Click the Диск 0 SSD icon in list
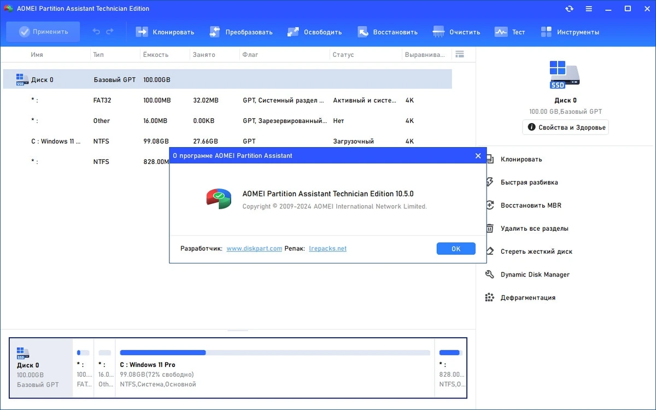This screenshot has width=656, height=410. pos(21,80)
